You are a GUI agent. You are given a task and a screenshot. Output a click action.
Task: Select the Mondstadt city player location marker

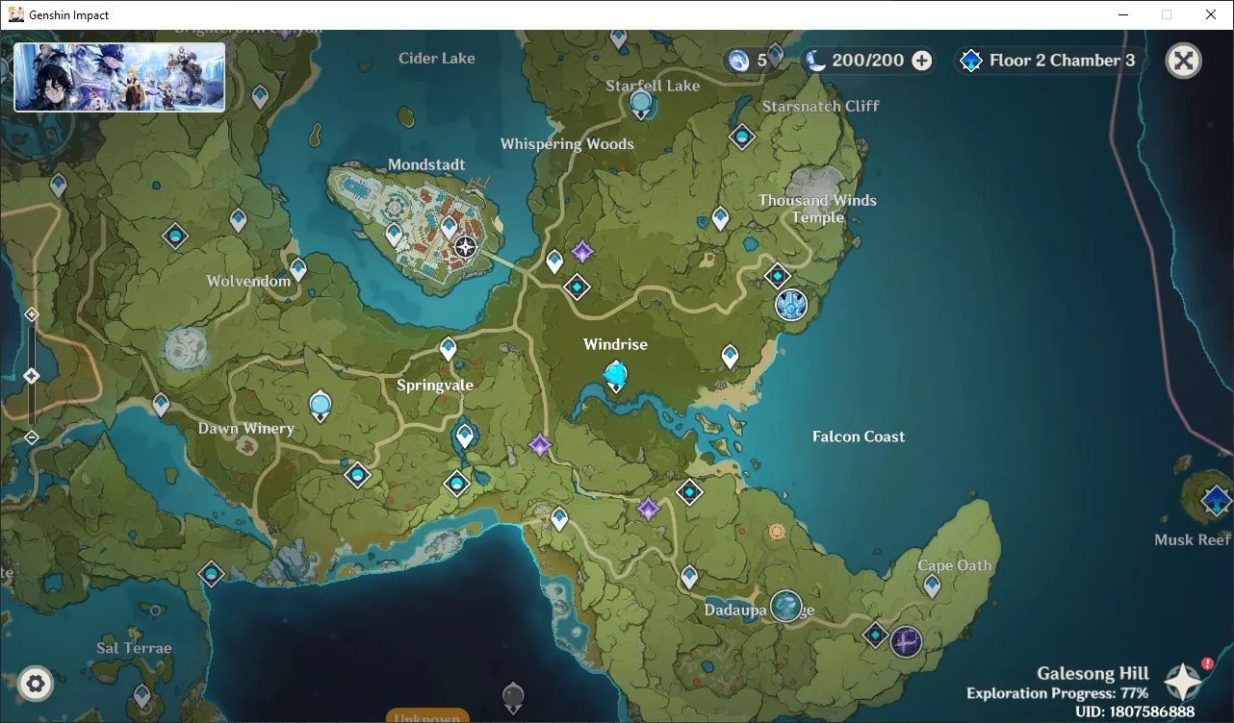(466, 247)
